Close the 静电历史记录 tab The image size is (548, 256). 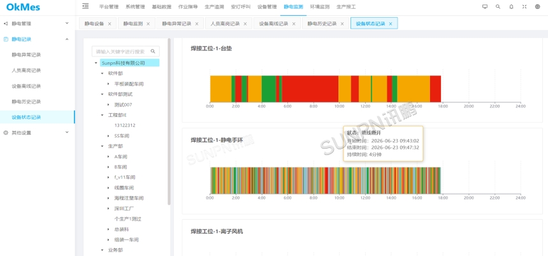342,24
